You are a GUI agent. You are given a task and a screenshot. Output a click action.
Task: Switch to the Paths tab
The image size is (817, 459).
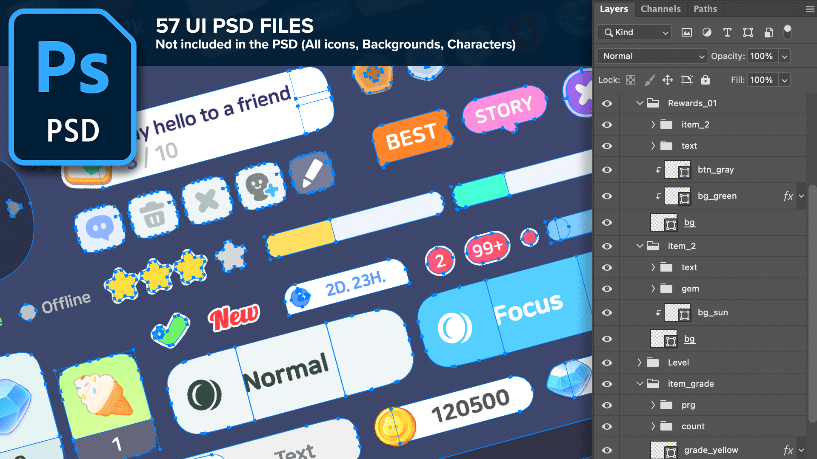coord(705,9)
